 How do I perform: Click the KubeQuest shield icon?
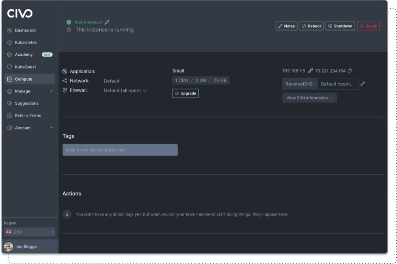(x=9, y=67)
